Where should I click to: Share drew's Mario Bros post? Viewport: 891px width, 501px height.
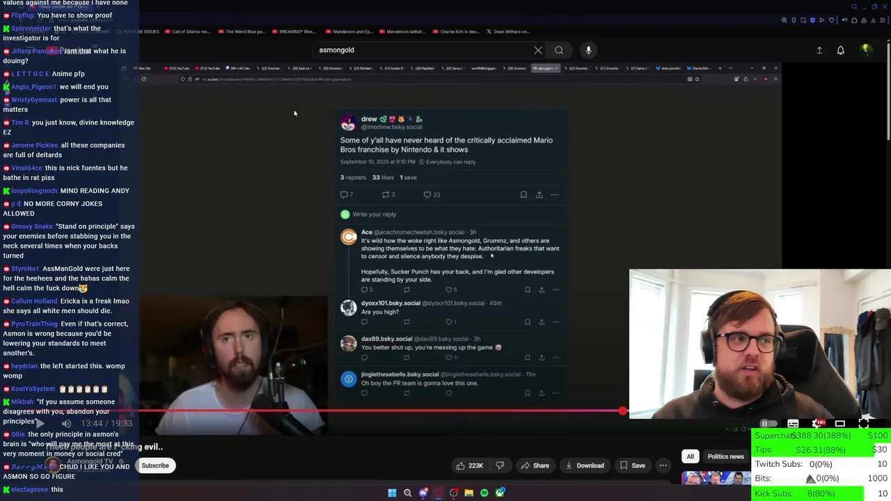click(539, 195)
